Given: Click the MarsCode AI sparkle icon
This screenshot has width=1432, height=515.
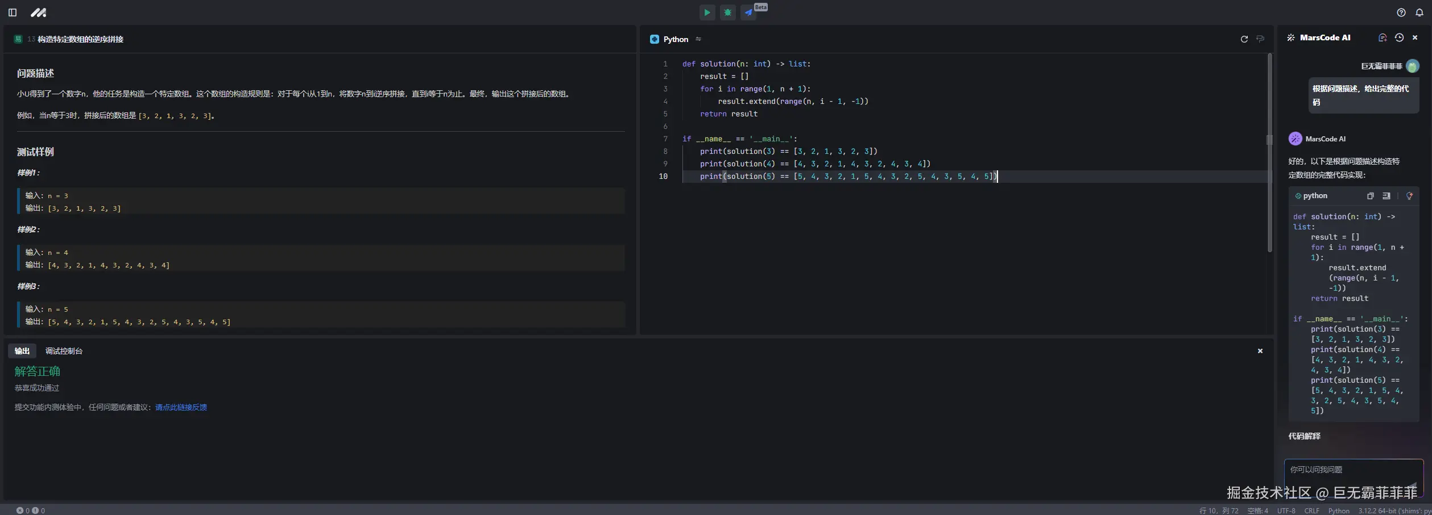Looking at the screenshot, I should pos(1291,37).
